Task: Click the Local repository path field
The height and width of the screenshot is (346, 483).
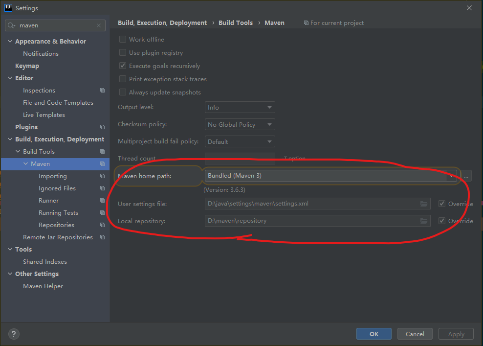Action: tap(317, 221)
